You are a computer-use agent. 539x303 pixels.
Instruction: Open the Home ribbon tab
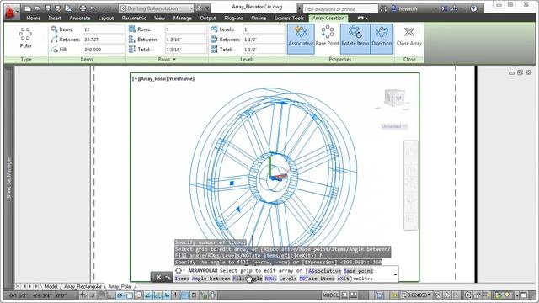coord(34,18)
